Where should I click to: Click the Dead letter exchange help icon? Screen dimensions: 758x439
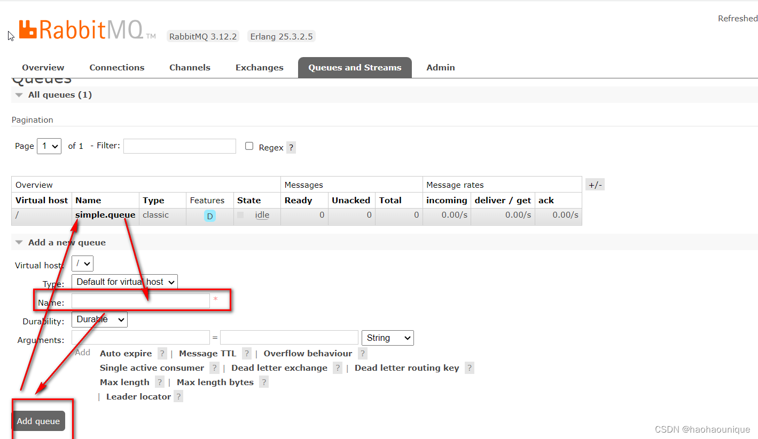click(x=337, y=368)
